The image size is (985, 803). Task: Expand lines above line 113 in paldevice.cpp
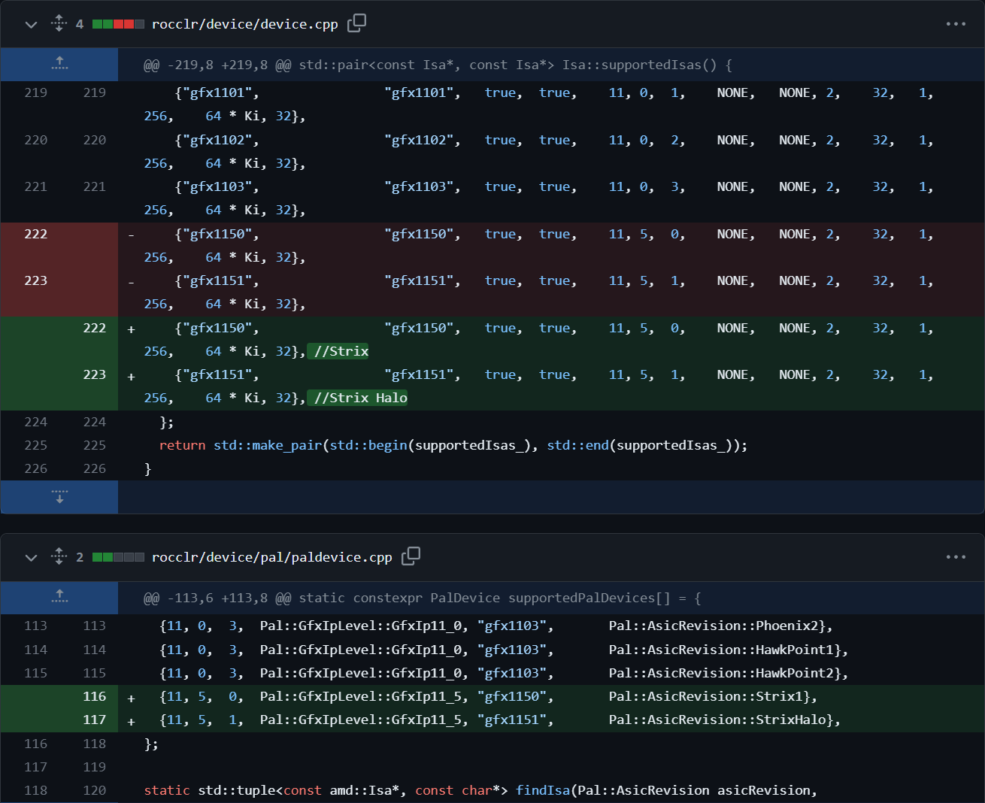pos(59,598)
